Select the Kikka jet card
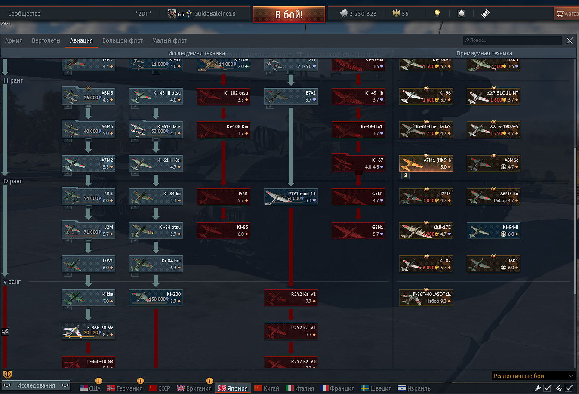The width and height of the screenshot is (579, 394). point(88,297)
